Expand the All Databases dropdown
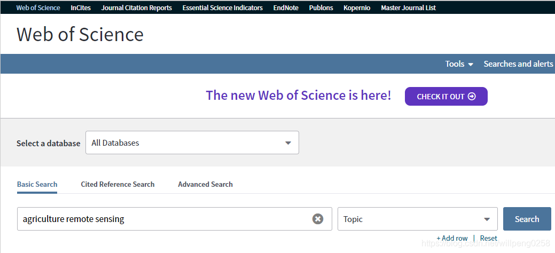Screen dimensions: 555x253 click(x=192, y=143)
